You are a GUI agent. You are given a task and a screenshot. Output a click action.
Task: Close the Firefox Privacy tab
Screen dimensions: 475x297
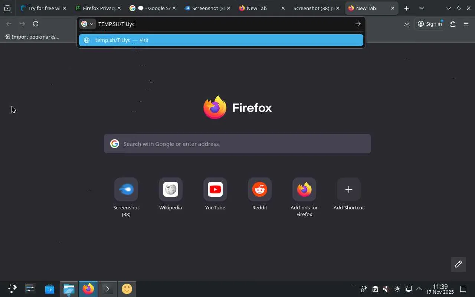point(119,8)
